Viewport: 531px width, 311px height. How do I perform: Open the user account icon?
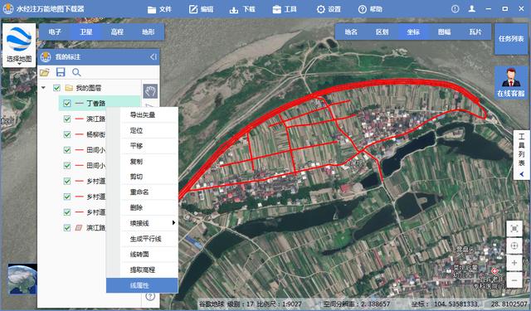pyautogui.click(x=472, y=9)
